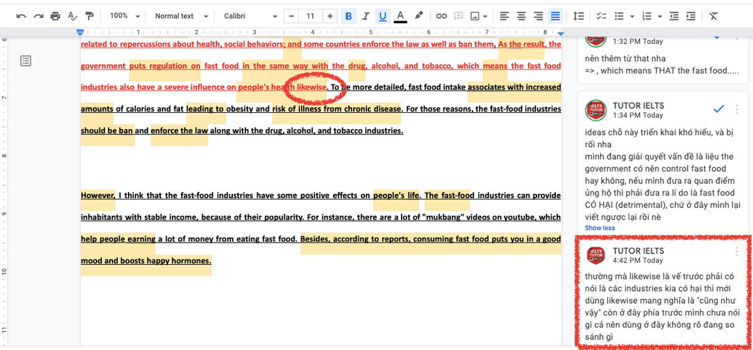The image size is (753, 350).
Task: Open more options on 1:34 PM comment
Action: 737,109
